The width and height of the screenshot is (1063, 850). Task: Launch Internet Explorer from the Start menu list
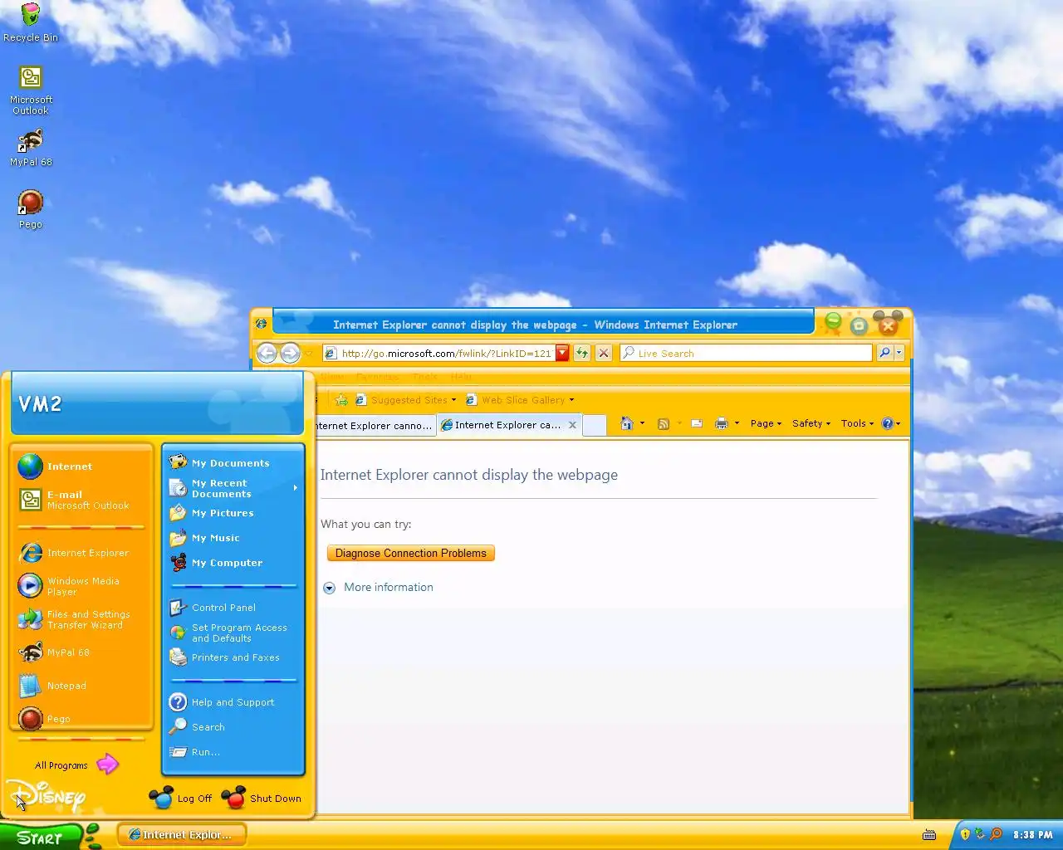pos(81,553)
